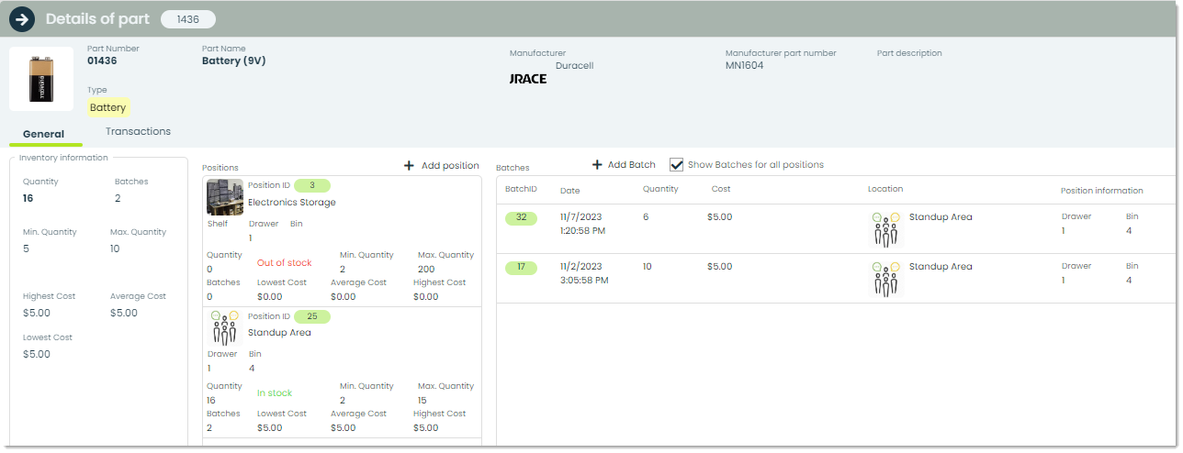Viewport: 1183px width, 453px height.
Task: Toggle Show Batches for all positions
Action: click(677, 164)
